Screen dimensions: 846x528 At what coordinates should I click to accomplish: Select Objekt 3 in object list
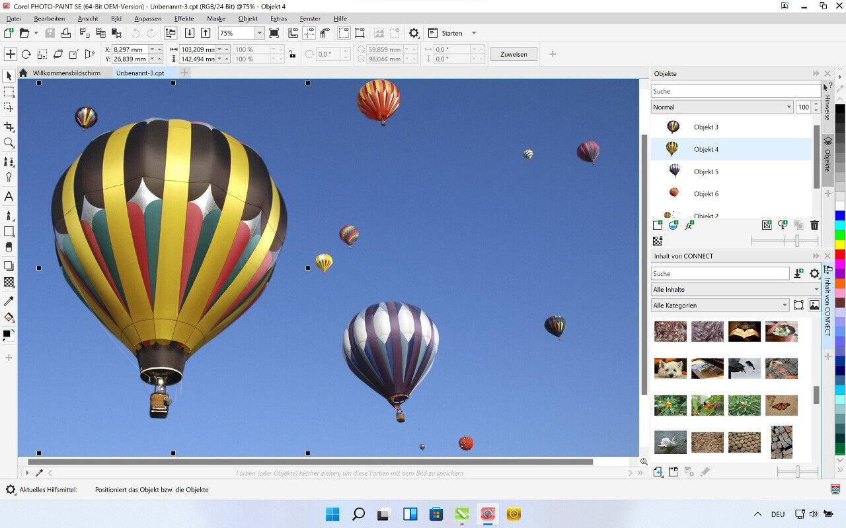pyautogui.click(x=731, y=127)
